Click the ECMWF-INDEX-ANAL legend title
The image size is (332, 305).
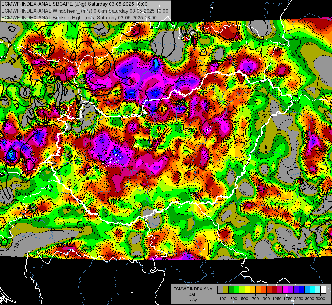[x=194, y=289]
